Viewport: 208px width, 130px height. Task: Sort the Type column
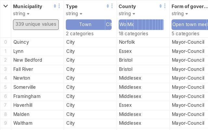tap(108, 6)
